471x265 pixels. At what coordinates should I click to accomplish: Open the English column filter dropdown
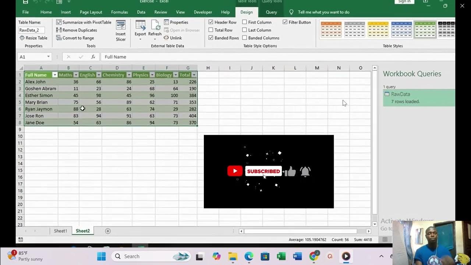[99, 75]
